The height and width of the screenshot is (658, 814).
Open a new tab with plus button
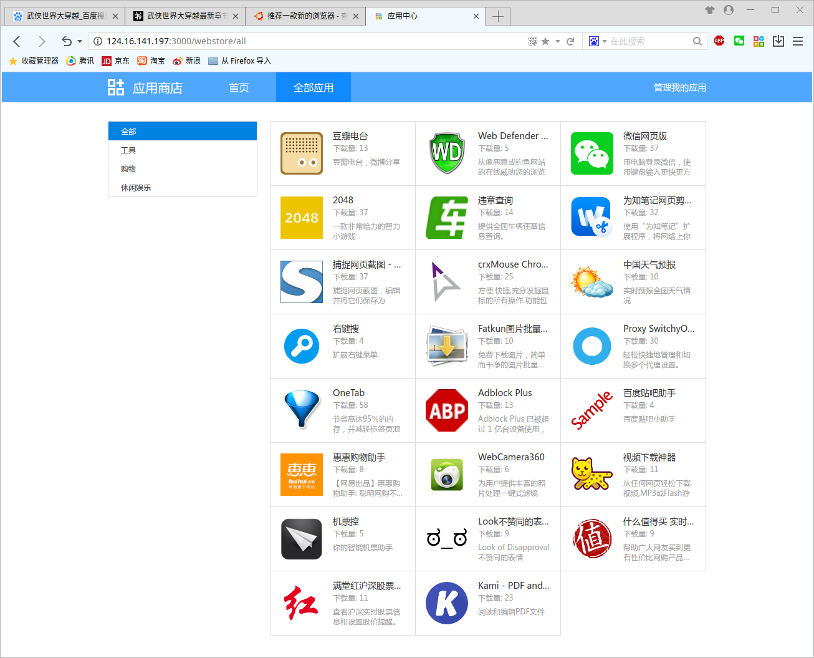click(x=498, y=16)
